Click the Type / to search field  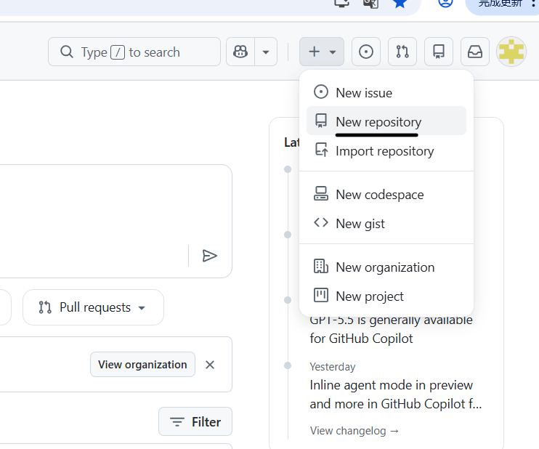[134, 52]
